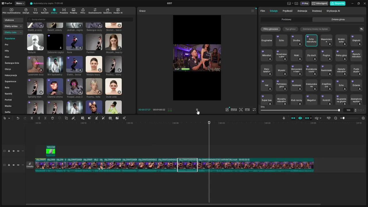The width and height of the screenshot is (368, 207).
Task: Switch to the Film tab
Action: click(x=263, y=11)
